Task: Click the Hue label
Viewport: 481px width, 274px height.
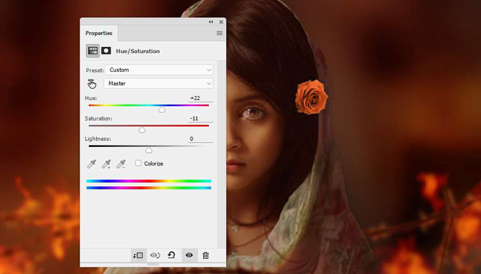Action: pyautogui.click(x=91, y=98)
